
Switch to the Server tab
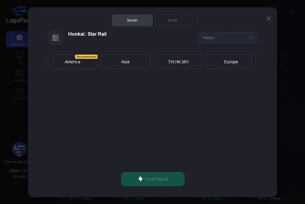tap(132, 20)
